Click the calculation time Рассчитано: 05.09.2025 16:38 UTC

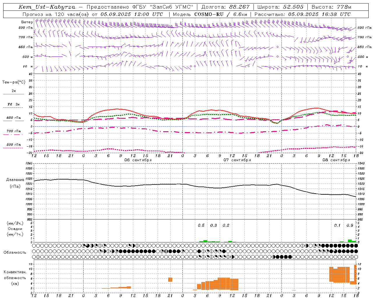tap(302, 14)
